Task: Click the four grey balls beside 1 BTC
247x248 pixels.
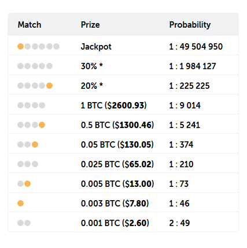Action: tap(31, 106)
